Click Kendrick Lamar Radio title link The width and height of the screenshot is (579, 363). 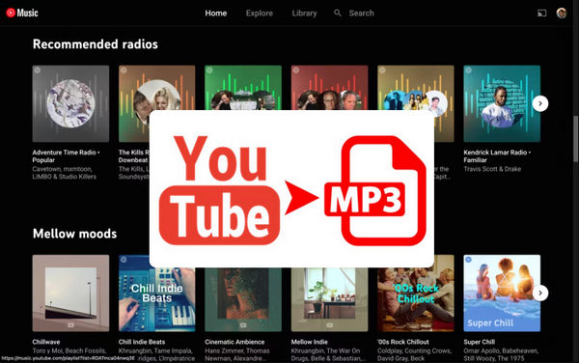tap(497, 156)
